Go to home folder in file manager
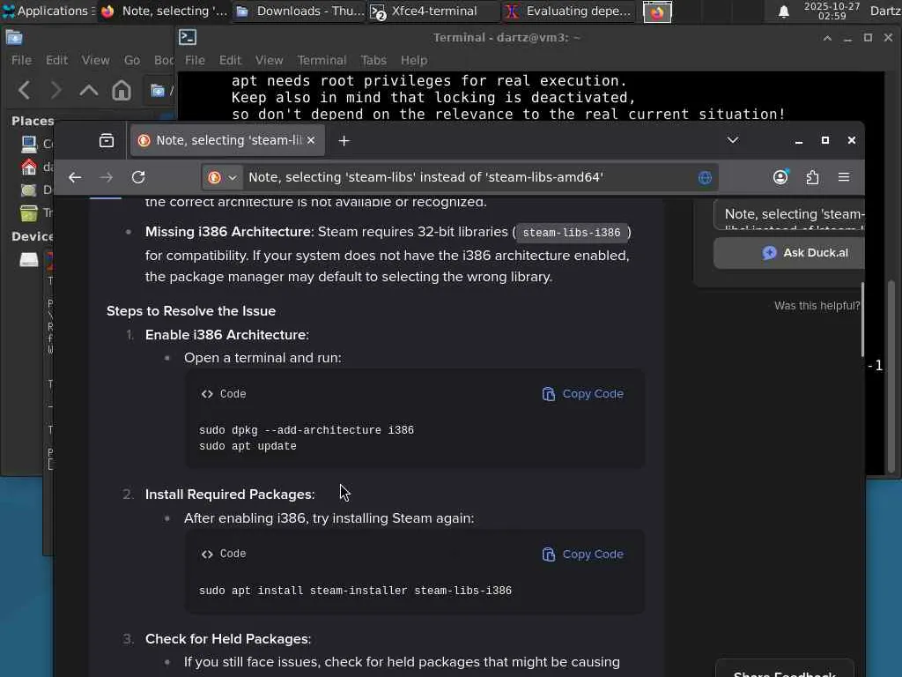The width and height of the screenshot is (902, 677). tap(122, 91)
